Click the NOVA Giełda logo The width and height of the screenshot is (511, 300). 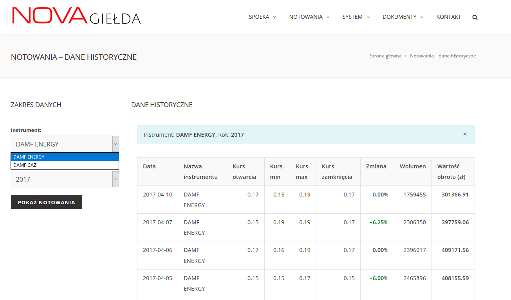point(76,16)
